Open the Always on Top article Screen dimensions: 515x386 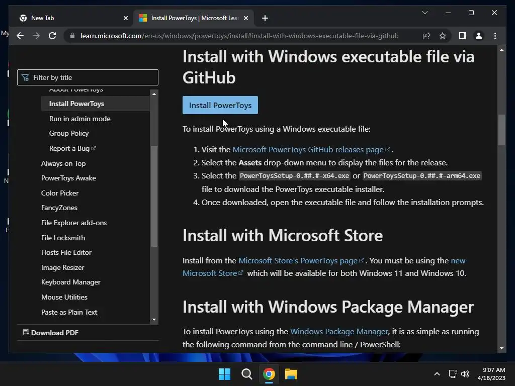[63, 163]
